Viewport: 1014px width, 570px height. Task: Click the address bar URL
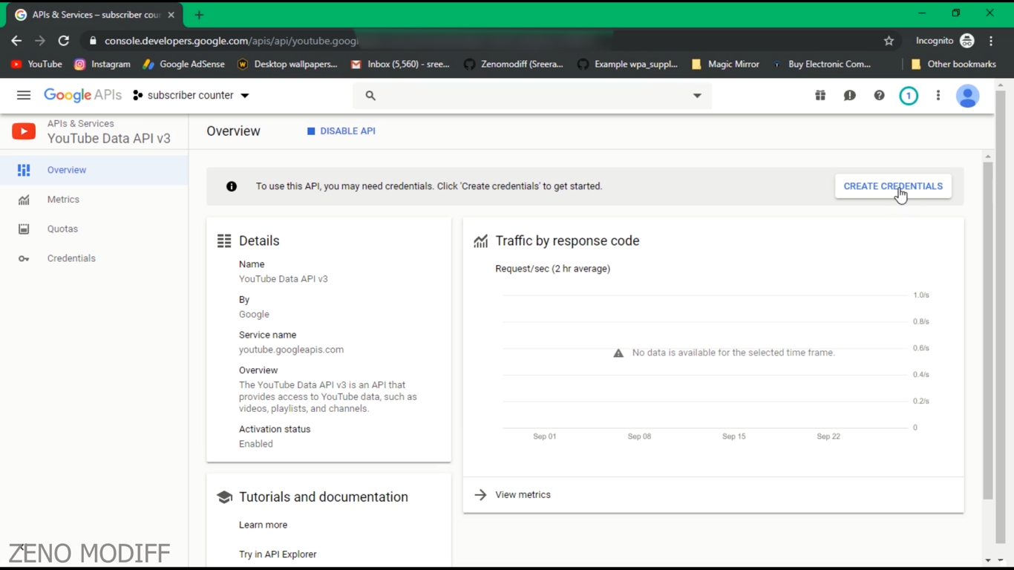click(231, 41)
